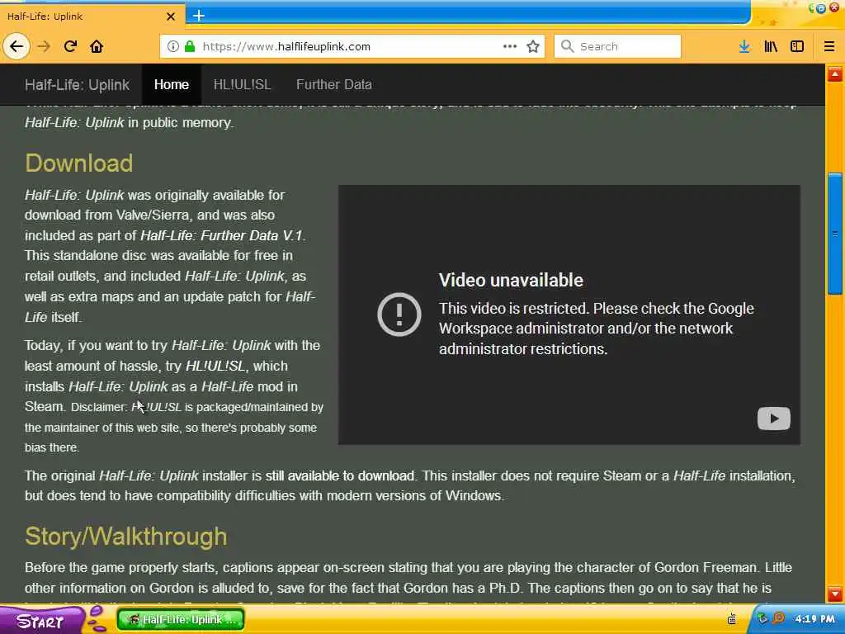Open the library bookshelf icon
This screenshot has width=845, height=634.
(x=771, y=46)
